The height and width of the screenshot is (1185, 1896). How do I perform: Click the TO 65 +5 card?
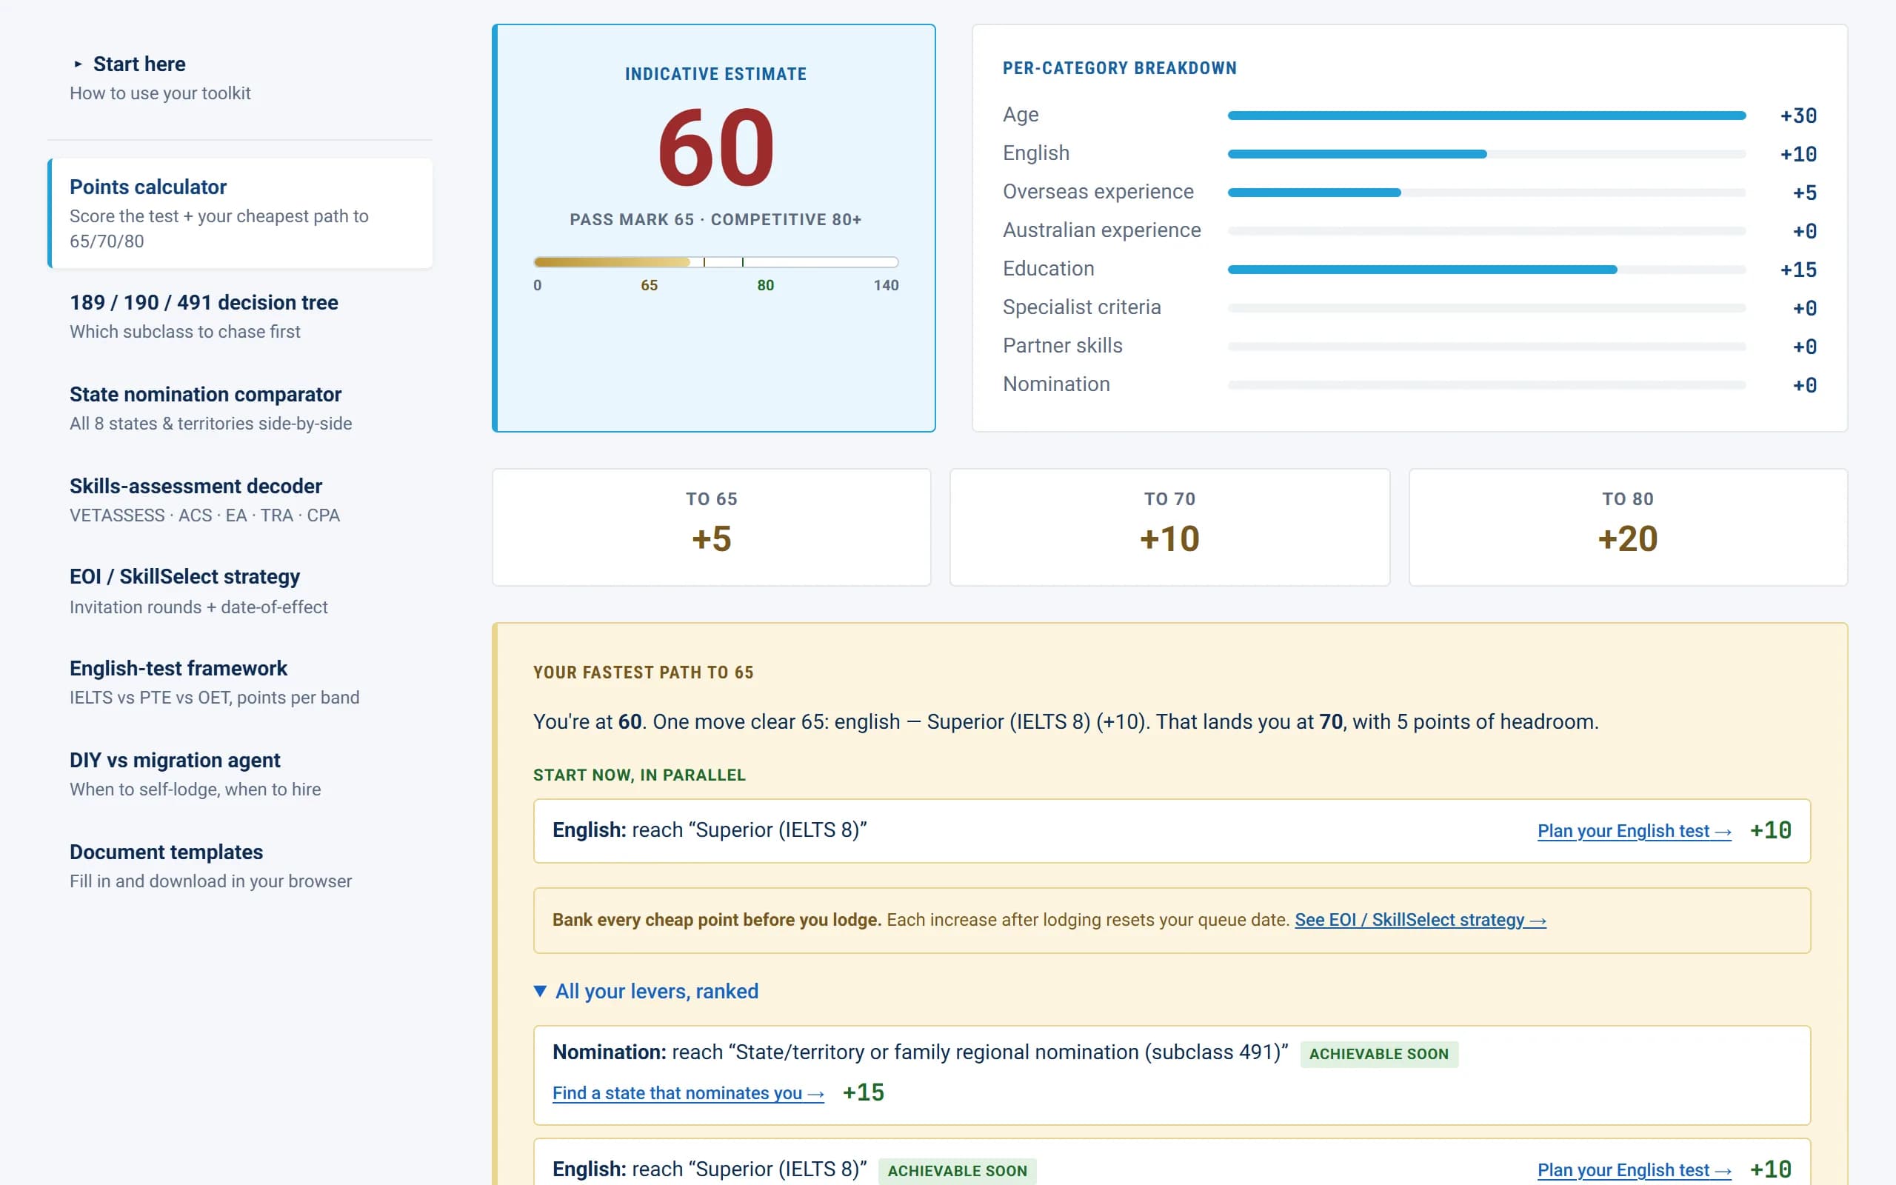[712, 527]
